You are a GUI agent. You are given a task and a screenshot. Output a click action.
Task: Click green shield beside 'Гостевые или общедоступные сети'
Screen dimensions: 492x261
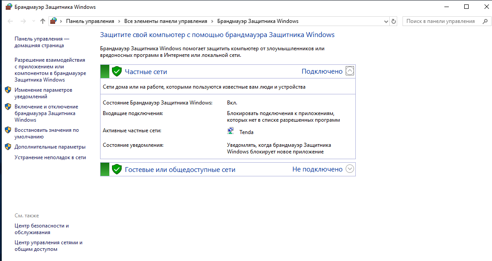pyautogui.click(x=117, y=169)
